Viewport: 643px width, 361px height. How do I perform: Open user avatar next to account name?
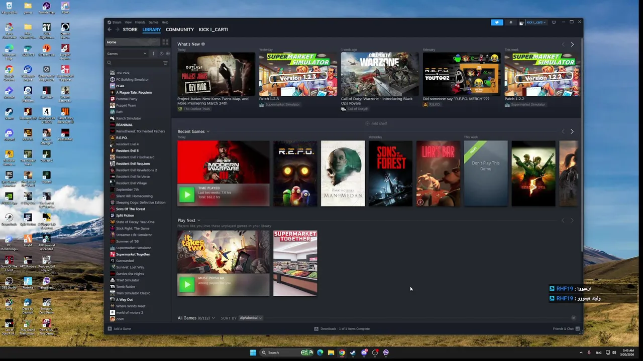coord(521,23)
